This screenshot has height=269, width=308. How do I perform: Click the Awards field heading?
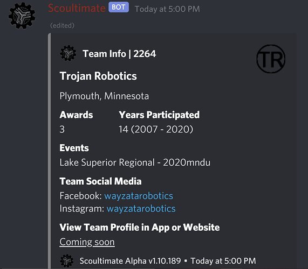coord(76,115)
